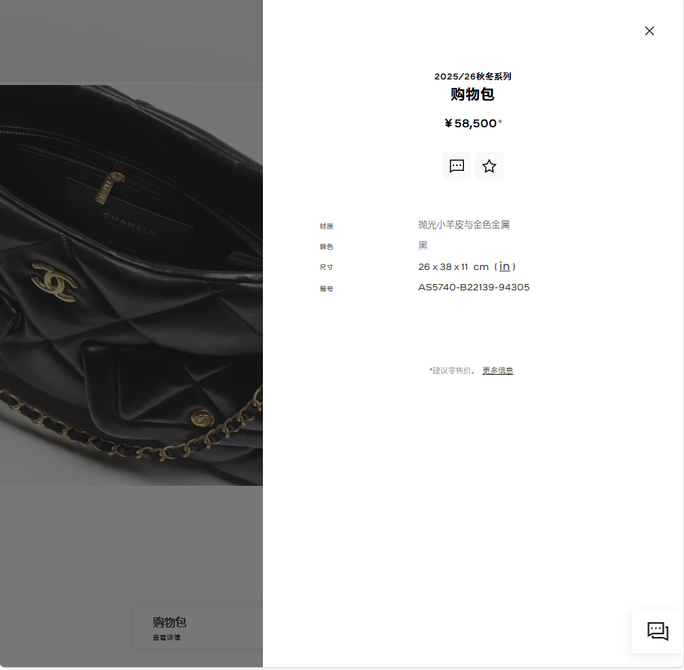Screen dimensions: 684x670
Task: Click reference number AS5740-B22139-94305
Action: pos(474,287)
